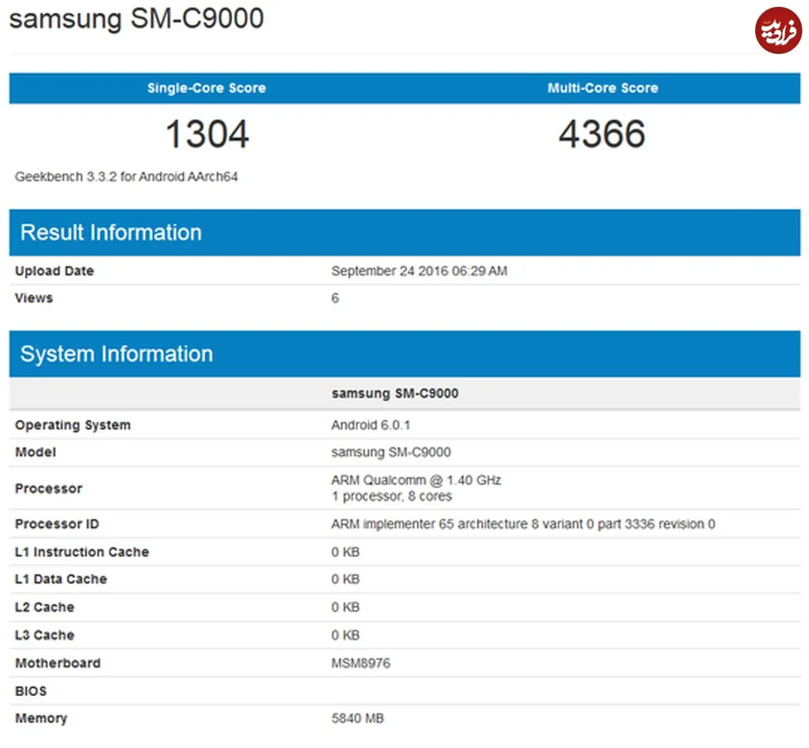Screen dimensions: 809x748
Task: Click the Upload Date label
Action: 55,271
